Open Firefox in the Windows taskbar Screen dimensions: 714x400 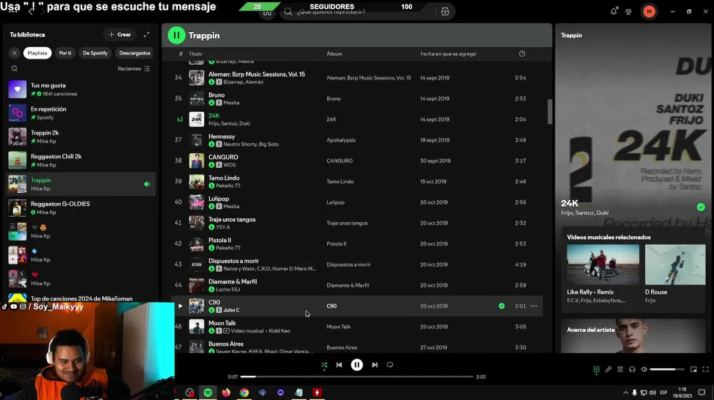226,392
